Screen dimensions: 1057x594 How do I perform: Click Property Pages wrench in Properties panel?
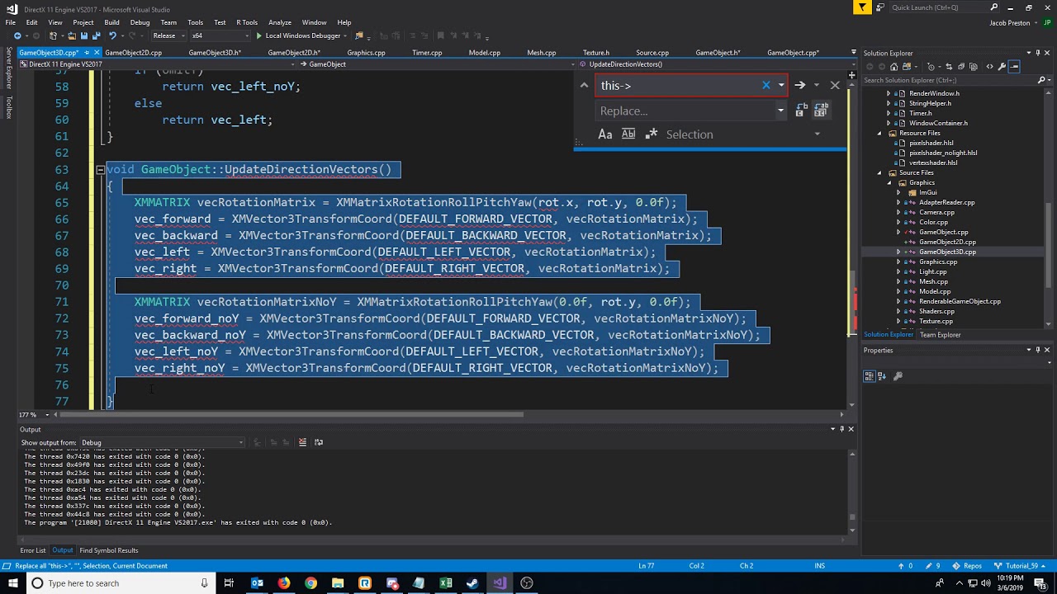pos(898,376)
